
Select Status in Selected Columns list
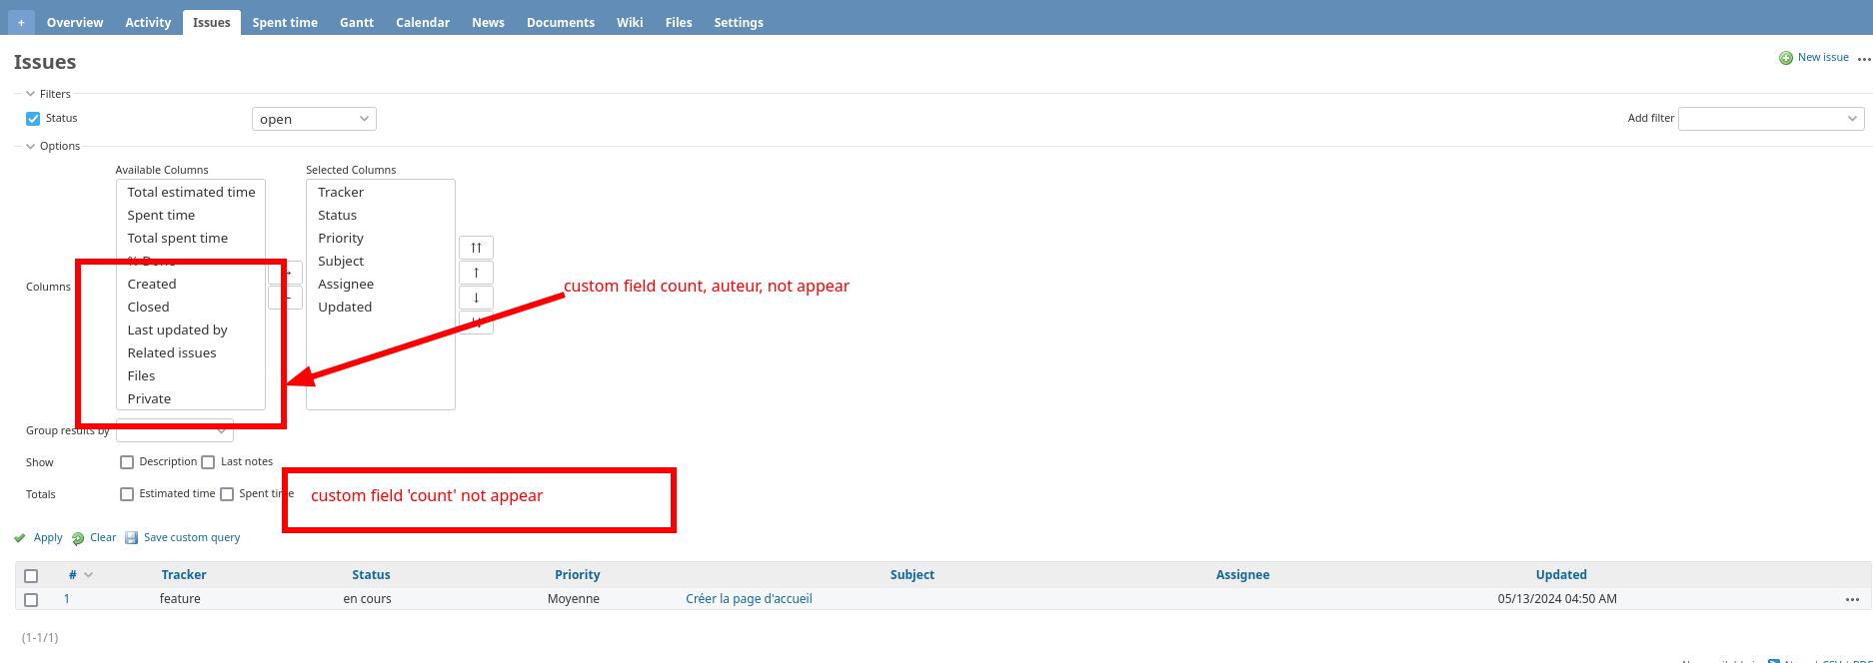381,215
